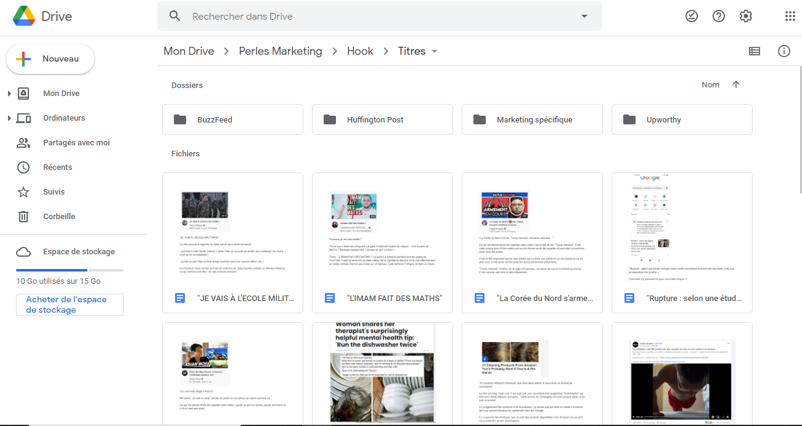Image resolution: width=802 pixels, height=426 pixels.
Task: Click the search magnifier icon
Action: pyautogui.click(x=175, y=17)
